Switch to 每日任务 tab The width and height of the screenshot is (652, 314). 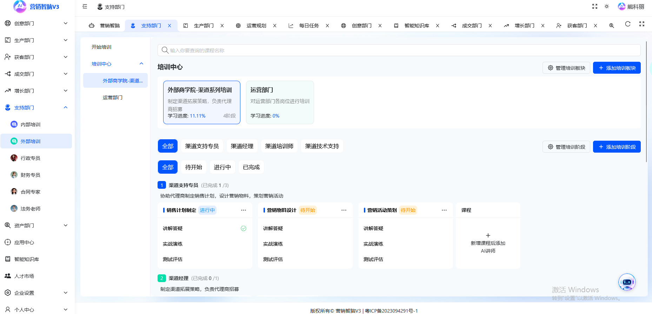(x=309, y=26)
